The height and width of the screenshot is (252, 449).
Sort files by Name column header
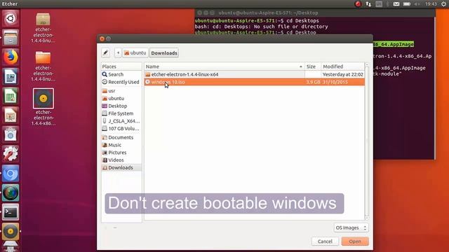(x=224, y=66)
